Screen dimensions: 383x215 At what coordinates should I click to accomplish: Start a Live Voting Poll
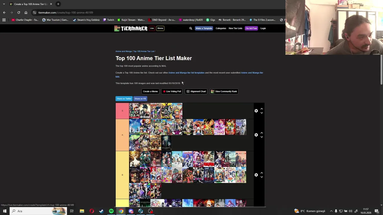click(x=172, y=91)
